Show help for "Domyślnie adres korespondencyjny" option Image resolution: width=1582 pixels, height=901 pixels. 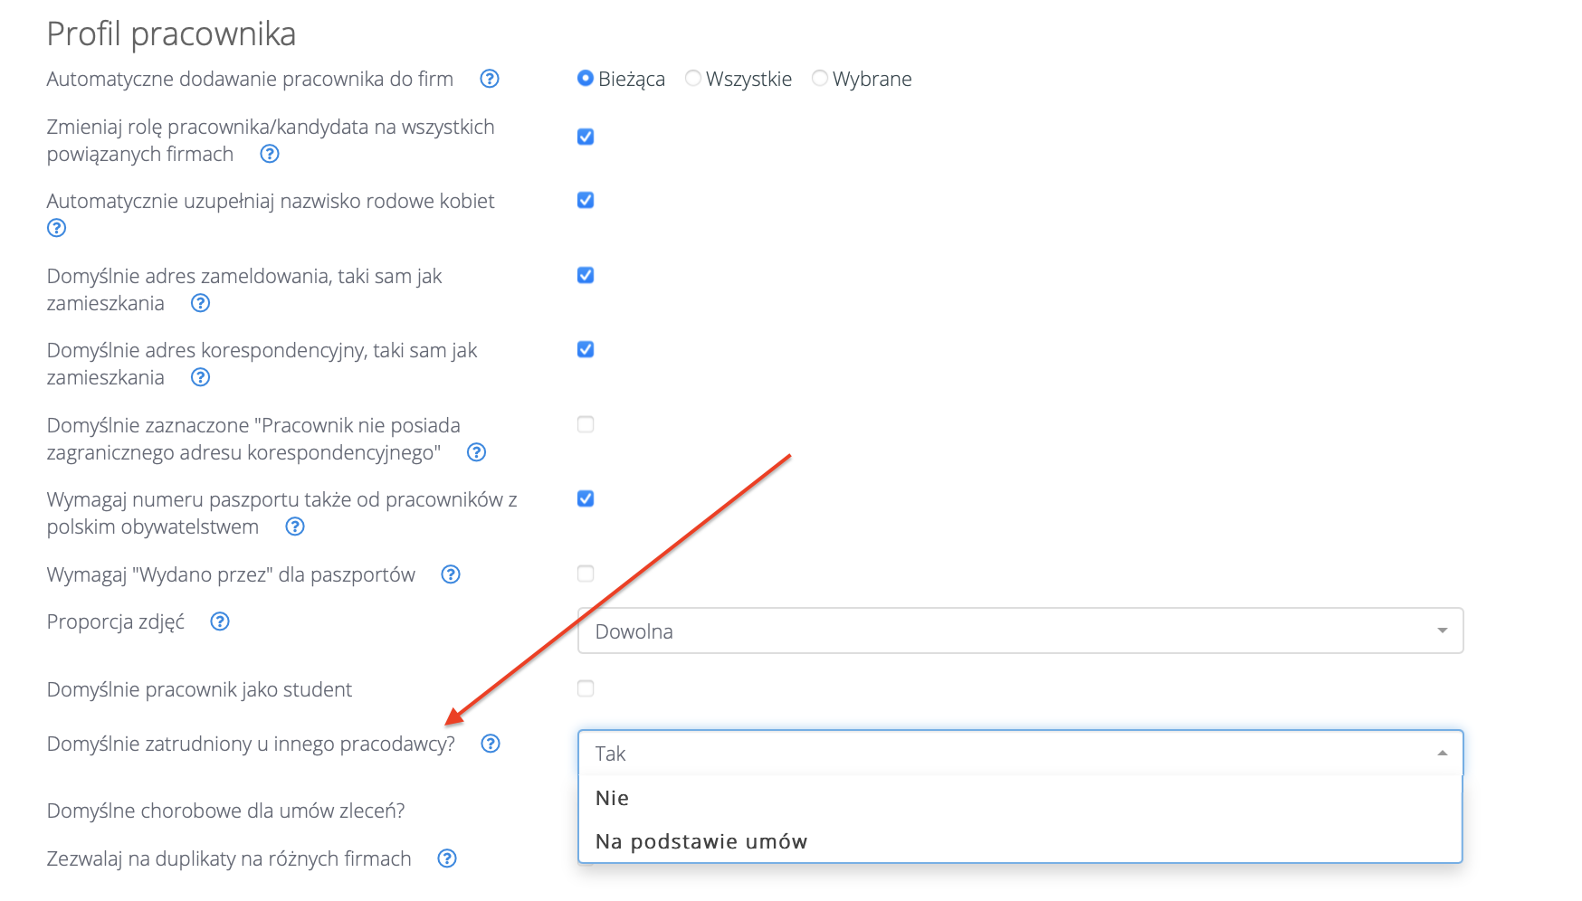click(201, 377)
